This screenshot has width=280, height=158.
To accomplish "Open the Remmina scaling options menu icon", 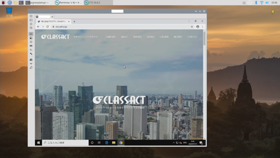I will [31, 42].
